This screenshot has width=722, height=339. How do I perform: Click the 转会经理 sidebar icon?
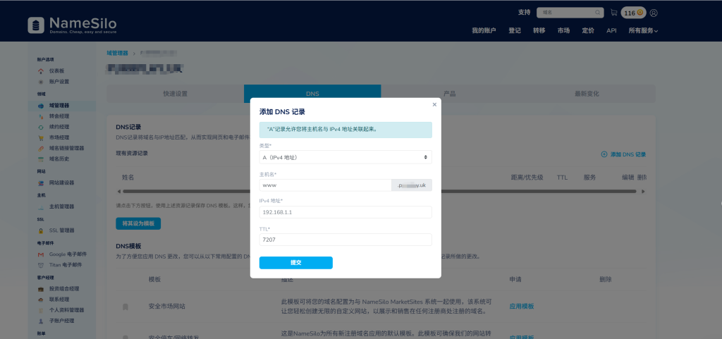click(41, 116)
